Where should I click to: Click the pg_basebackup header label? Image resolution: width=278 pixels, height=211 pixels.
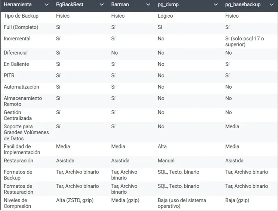[243, 4]
